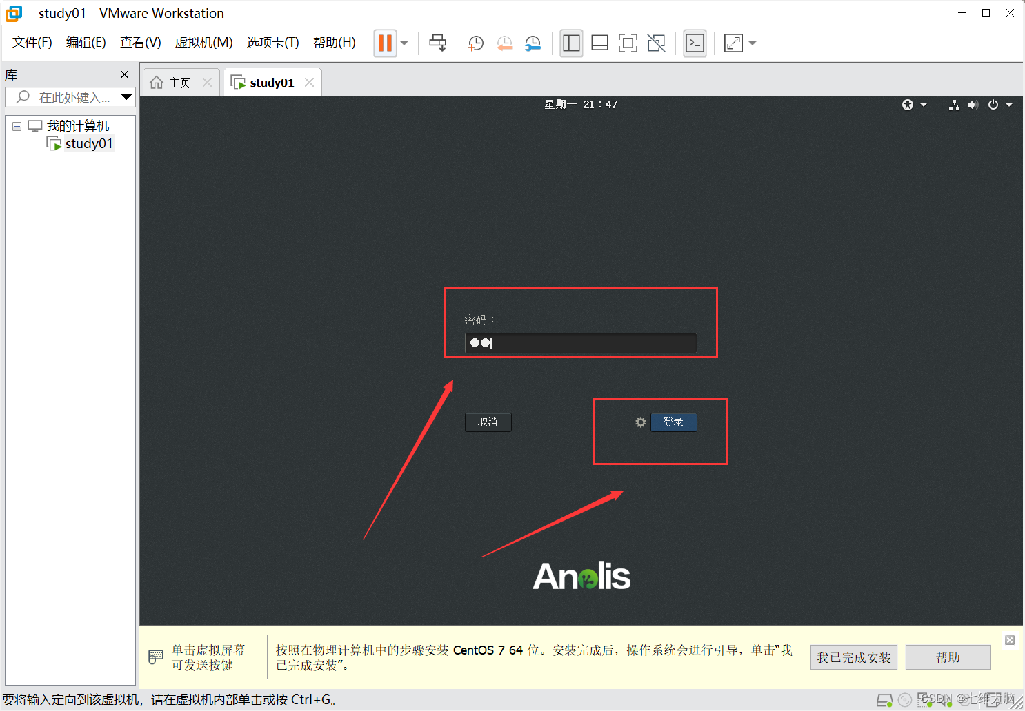Switch to Unity mode
This screenshot has height=711, width=1025.
point(657,43)
